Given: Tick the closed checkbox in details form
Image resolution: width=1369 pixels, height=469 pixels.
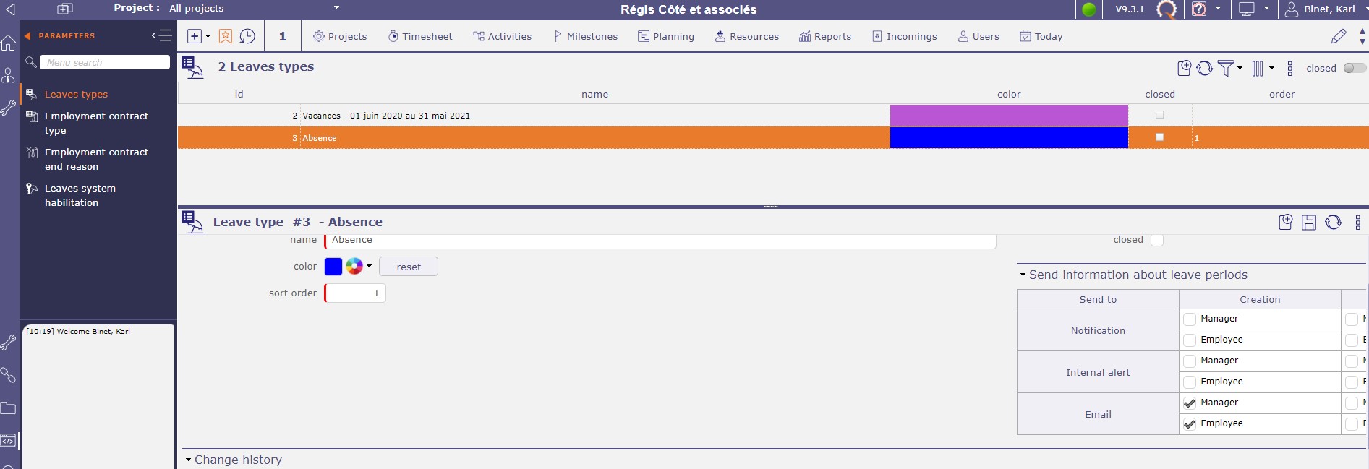Looking at the screenshot, I should (1157, 240).
